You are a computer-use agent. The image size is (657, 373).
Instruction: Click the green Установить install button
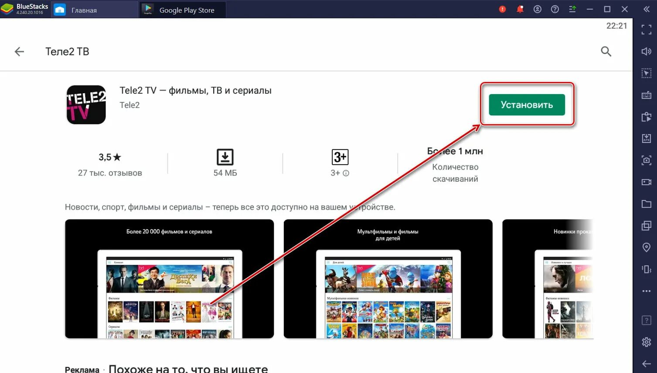coord(527,105)
